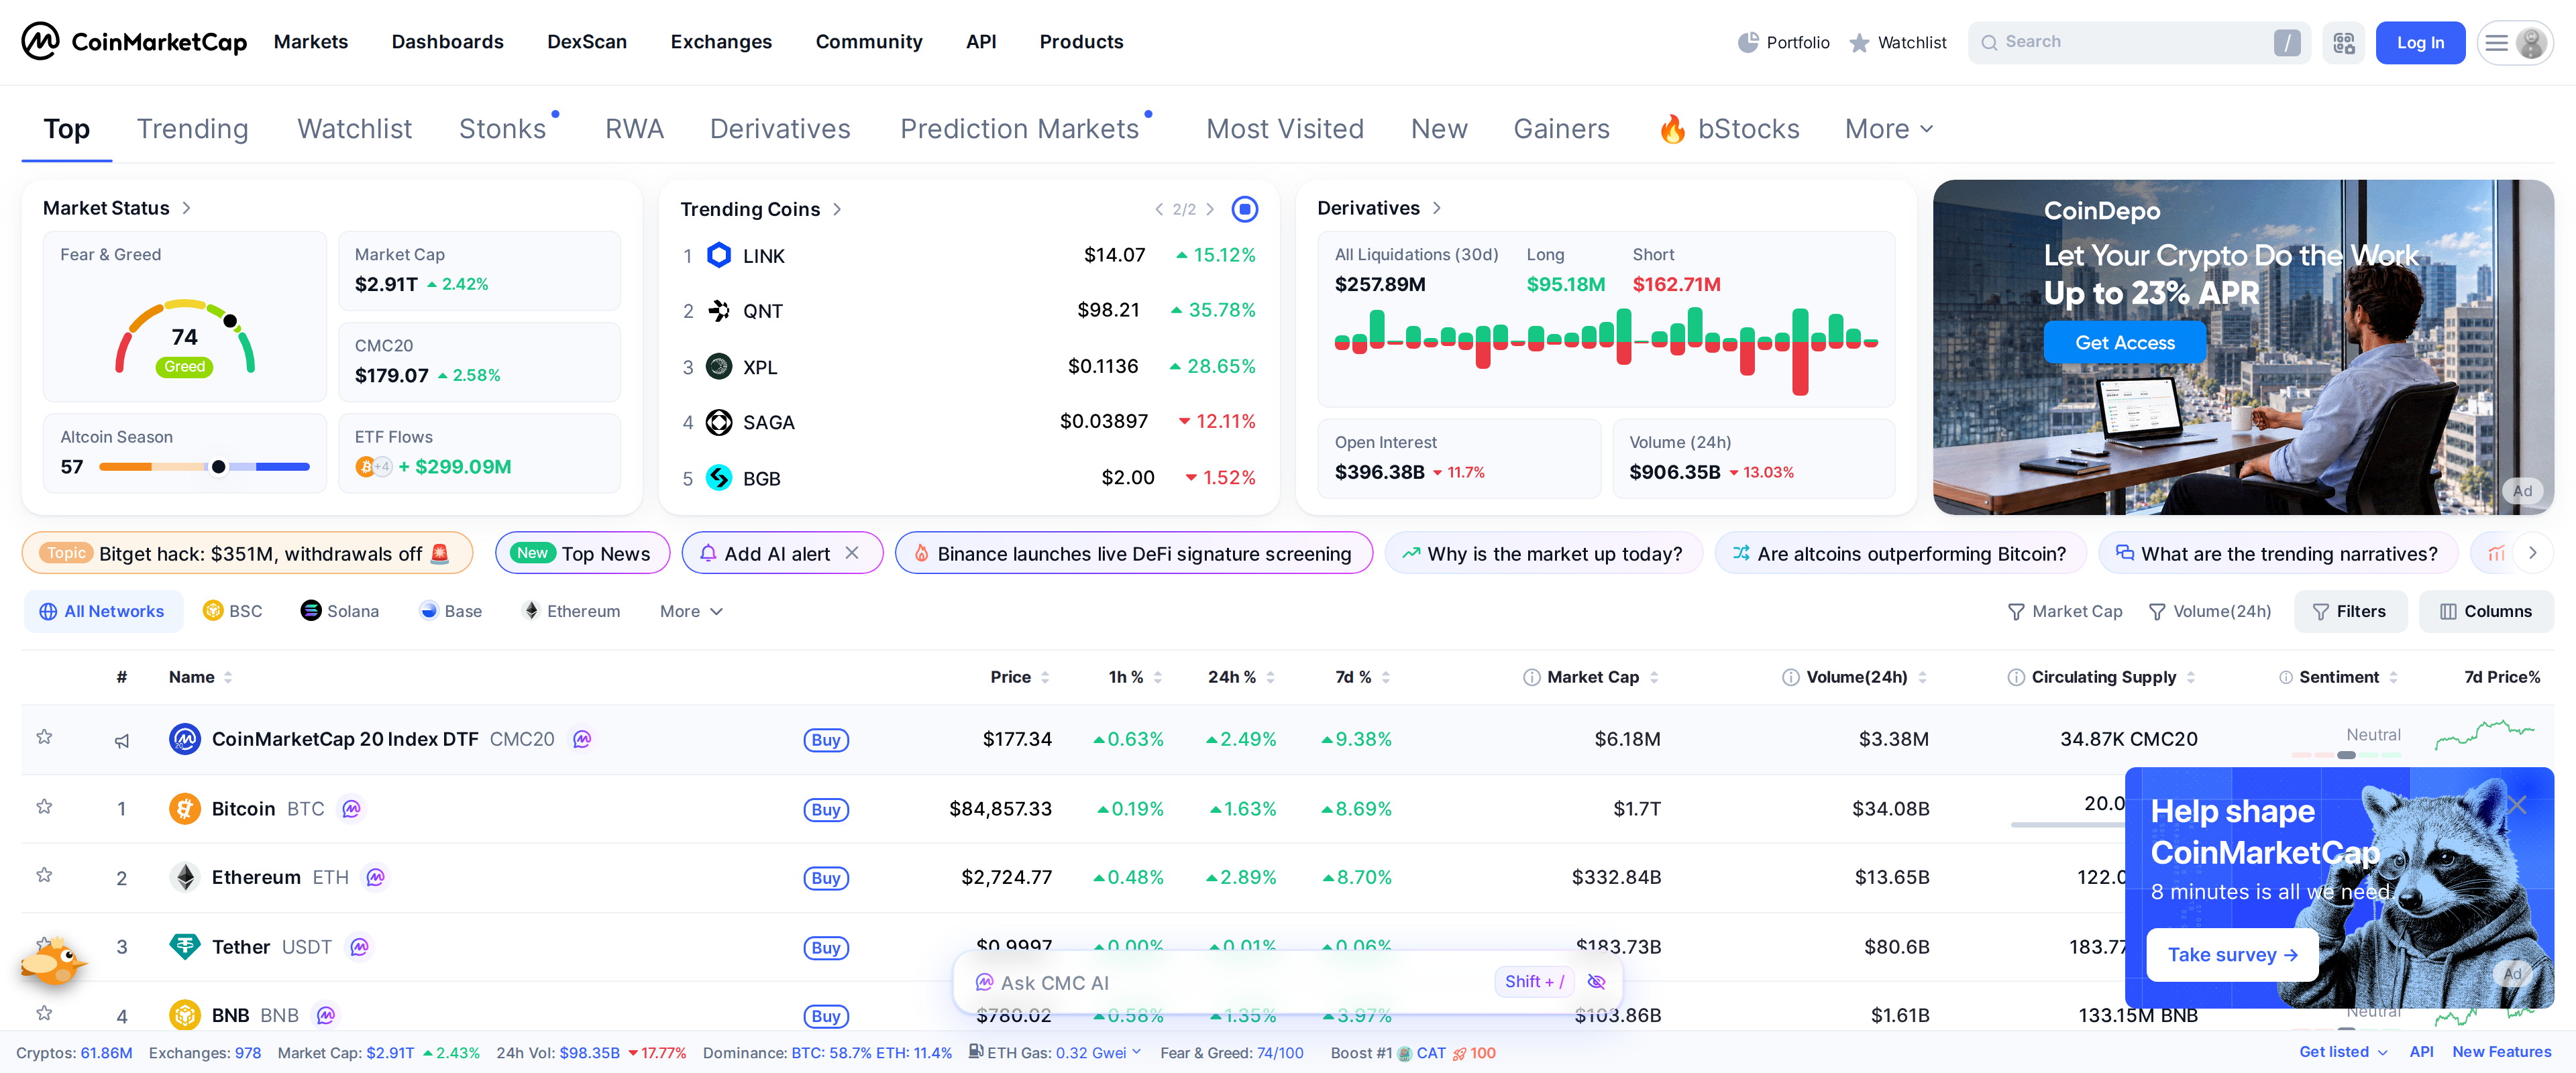
Task: Click the Search input field
Action: 2138,42
